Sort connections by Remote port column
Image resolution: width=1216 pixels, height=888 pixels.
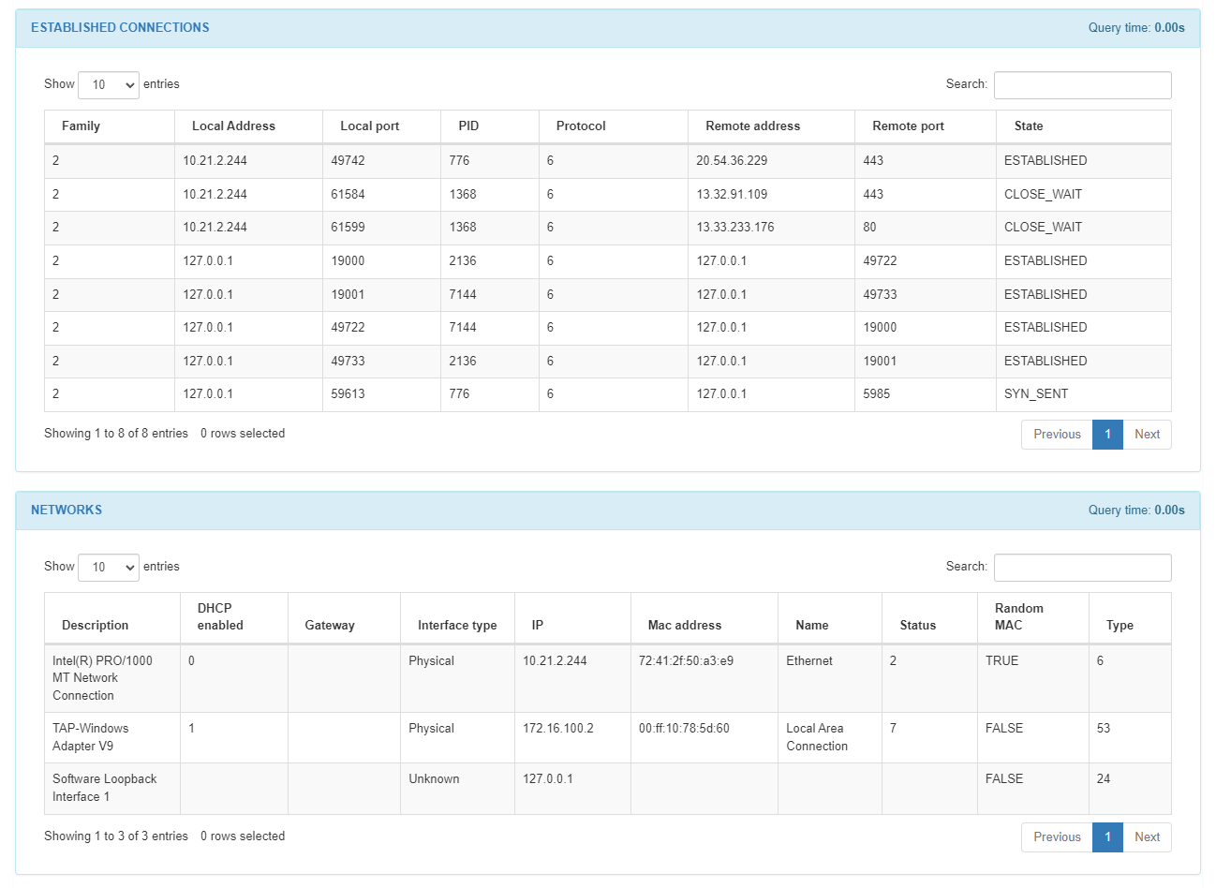click(x=908, y=126)
